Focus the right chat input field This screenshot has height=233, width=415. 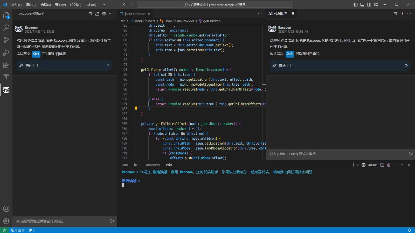(337, 154)
